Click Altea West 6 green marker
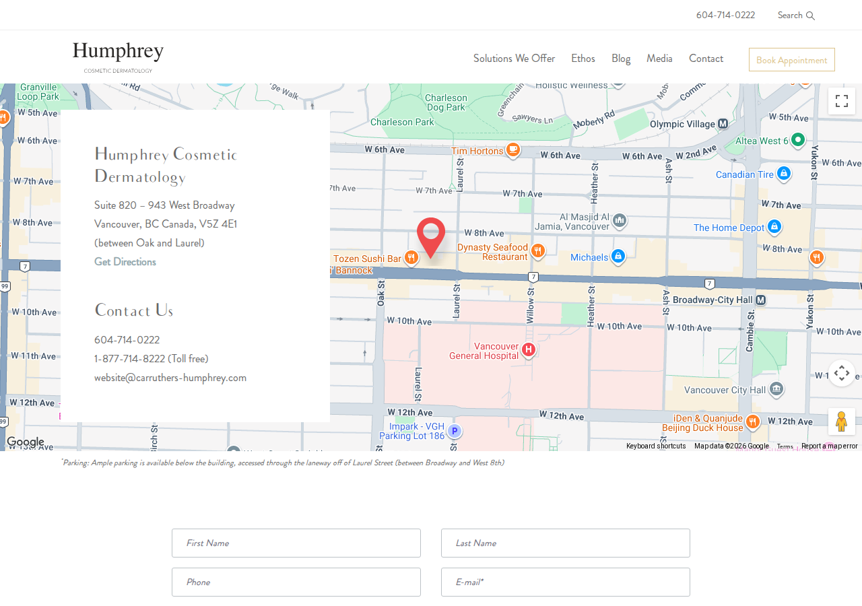The height and width of the screenshot is (606, 862). (798, 139)
